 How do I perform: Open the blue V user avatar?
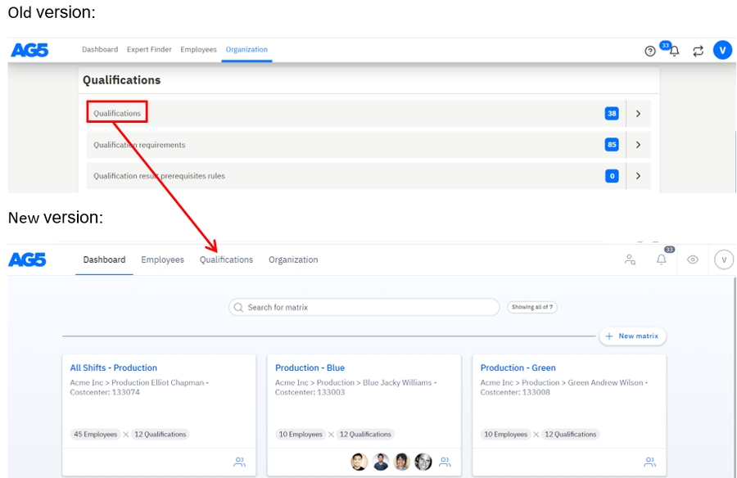click(x=721, y=51)
